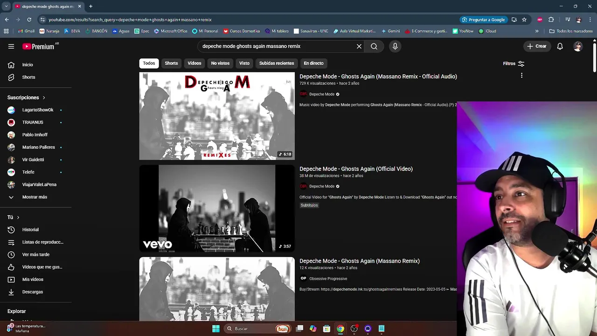The width and height of the screenshot is (597, 336).
Task: Open Chrome media controls icon
Action: 568,20
